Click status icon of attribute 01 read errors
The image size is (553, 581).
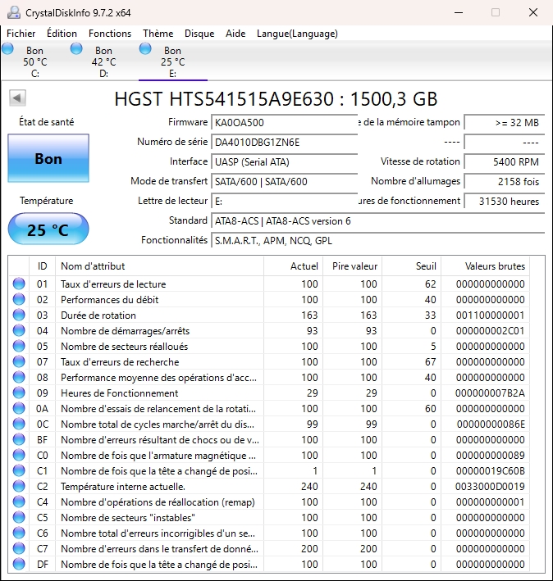tap(18, 284)
